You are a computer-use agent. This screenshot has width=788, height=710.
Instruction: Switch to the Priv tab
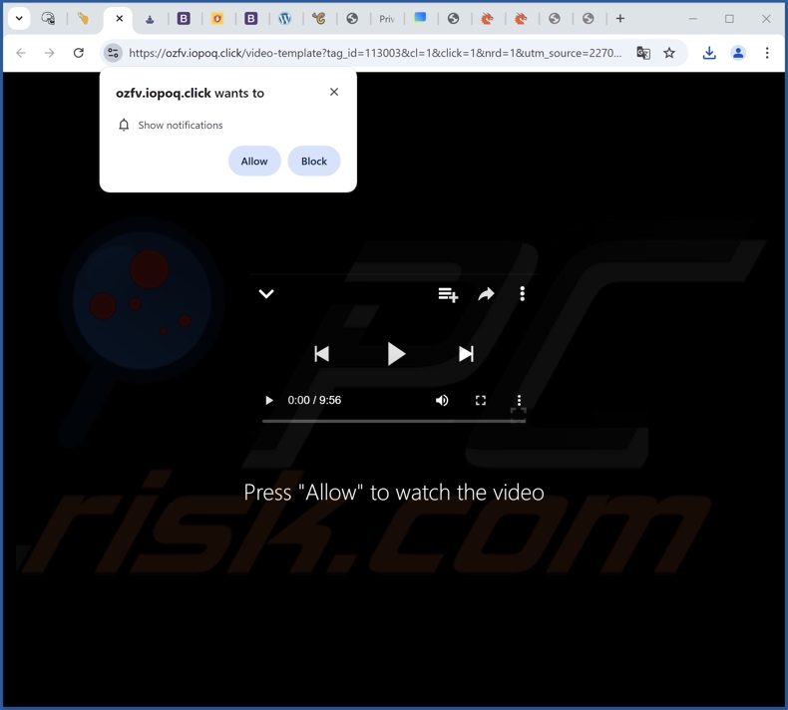click(x=386, y=19)
